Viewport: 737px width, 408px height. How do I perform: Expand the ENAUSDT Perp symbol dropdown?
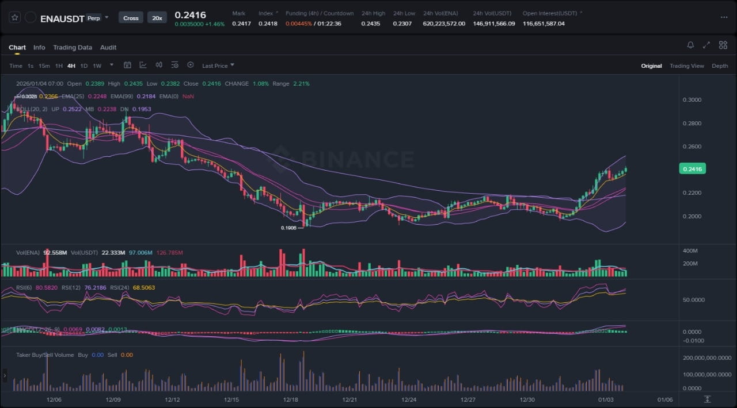coord(107,17)
